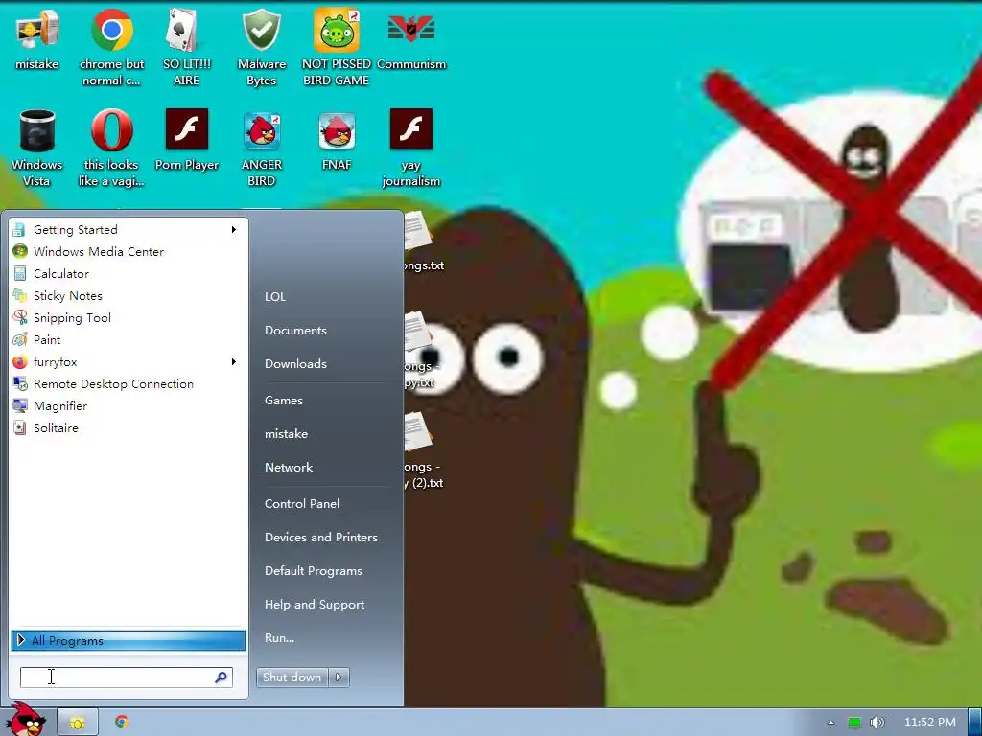Show hidden tray icons arrow
This screenshot has height=736, width=982.
(x=830, y=723)
